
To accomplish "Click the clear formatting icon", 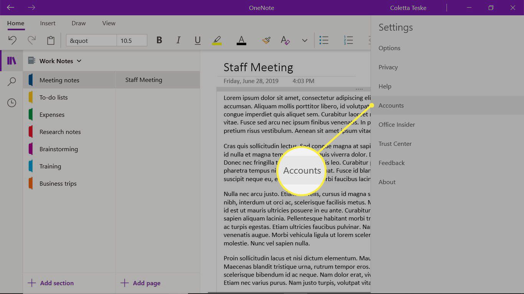I will tap(285, 40).
